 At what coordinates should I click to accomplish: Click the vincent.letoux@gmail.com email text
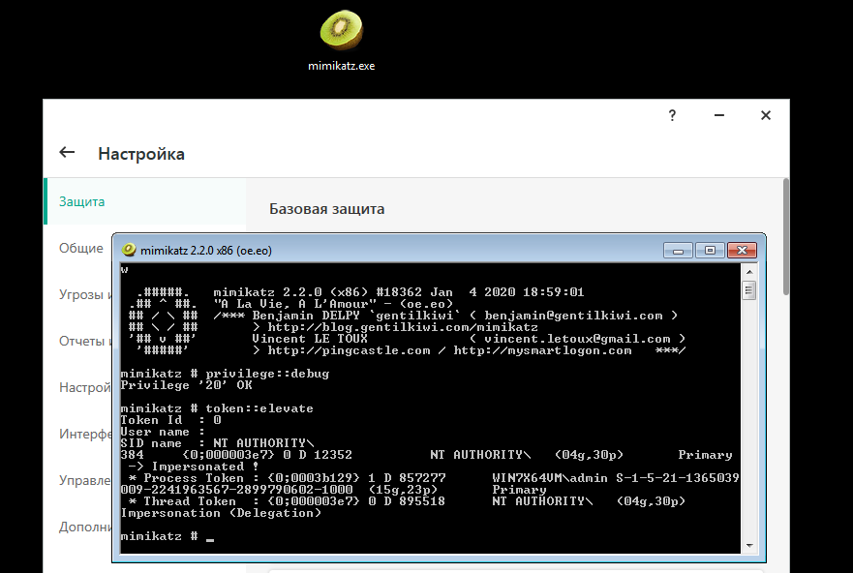(x=577, y=339)
